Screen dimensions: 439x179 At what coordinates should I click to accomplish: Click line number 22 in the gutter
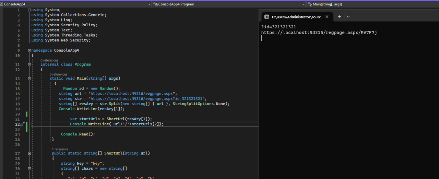tap(17, 124)
